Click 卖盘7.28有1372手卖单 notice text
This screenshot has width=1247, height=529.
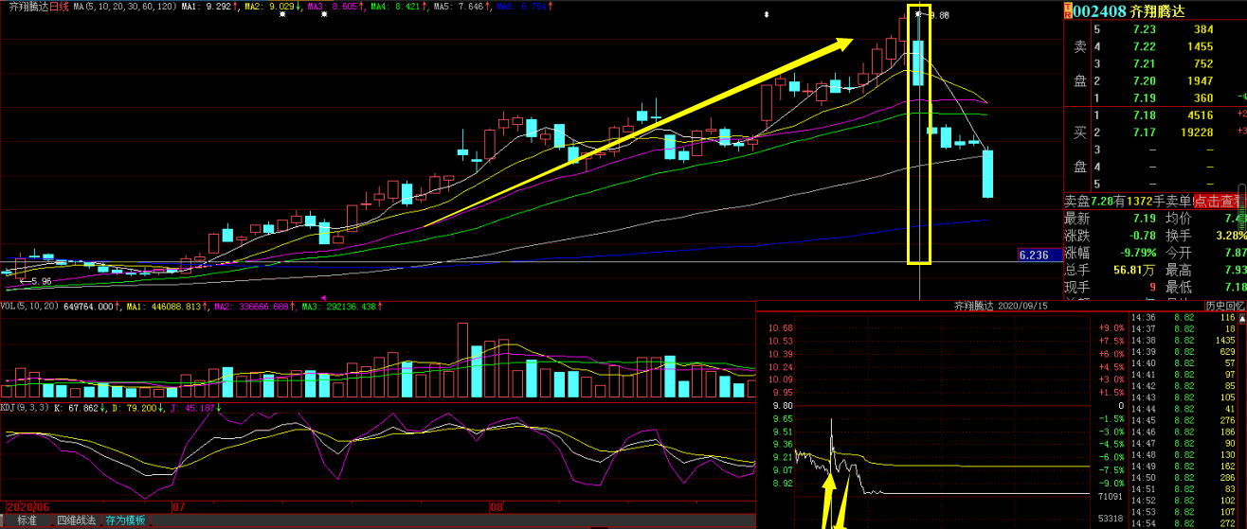click(1127, 201)
